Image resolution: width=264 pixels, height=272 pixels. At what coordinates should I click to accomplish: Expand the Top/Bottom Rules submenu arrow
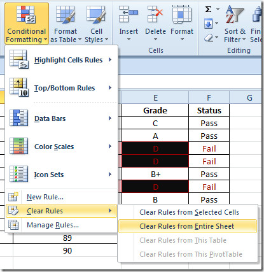(110, 87)
